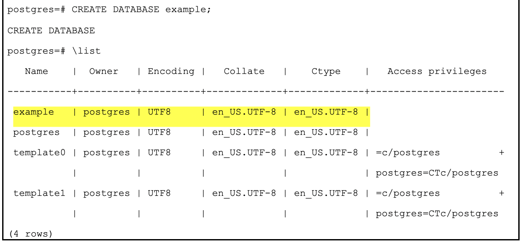Click =c/postgres privilege in the template0 row
This screenshot has width=520, height=243.
click(408, 153)
